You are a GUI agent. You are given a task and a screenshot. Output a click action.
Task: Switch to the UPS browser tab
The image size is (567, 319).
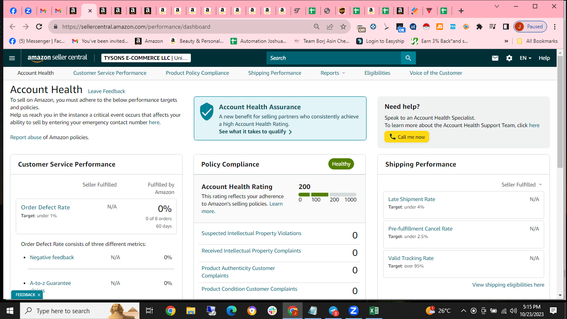click(342, 11)
